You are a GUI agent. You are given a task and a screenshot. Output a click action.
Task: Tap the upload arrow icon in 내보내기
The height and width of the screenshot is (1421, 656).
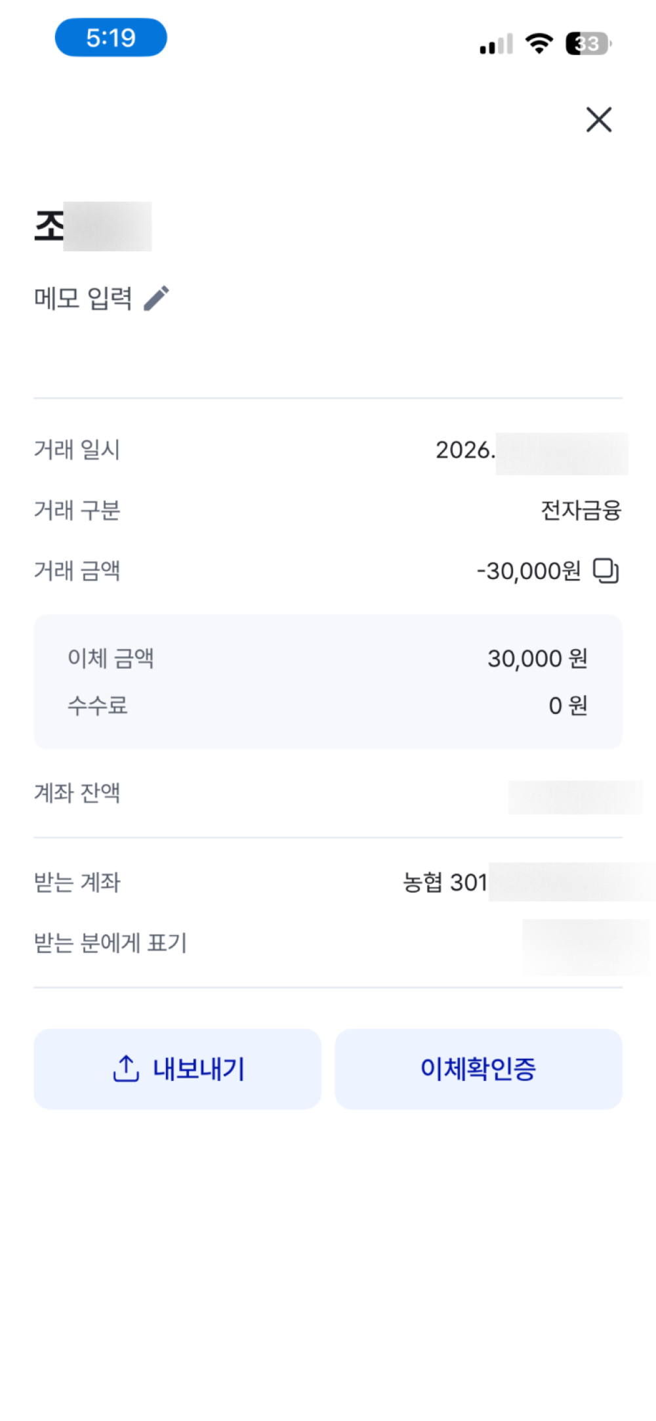(x=126, y=1068)
